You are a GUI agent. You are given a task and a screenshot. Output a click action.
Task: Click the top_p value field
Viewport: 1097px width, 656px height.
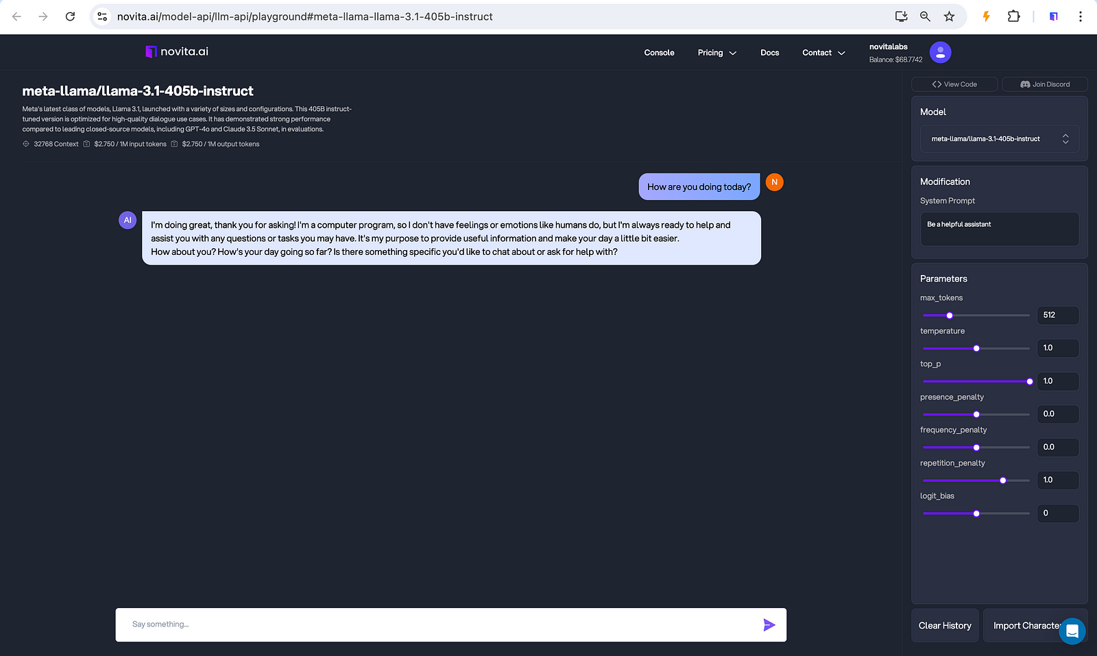(1058, 381)
